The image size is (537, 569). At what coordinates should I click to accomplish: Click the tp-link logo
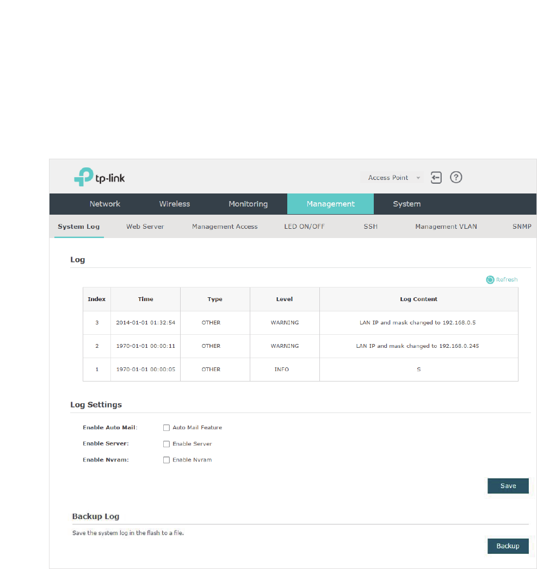99,177
